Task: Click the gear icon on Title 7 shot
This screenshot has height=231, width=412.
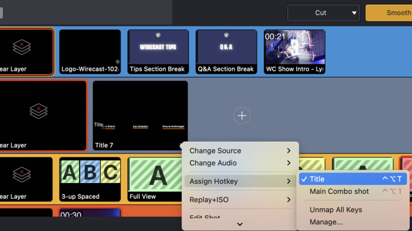Action: pos(181,146)
